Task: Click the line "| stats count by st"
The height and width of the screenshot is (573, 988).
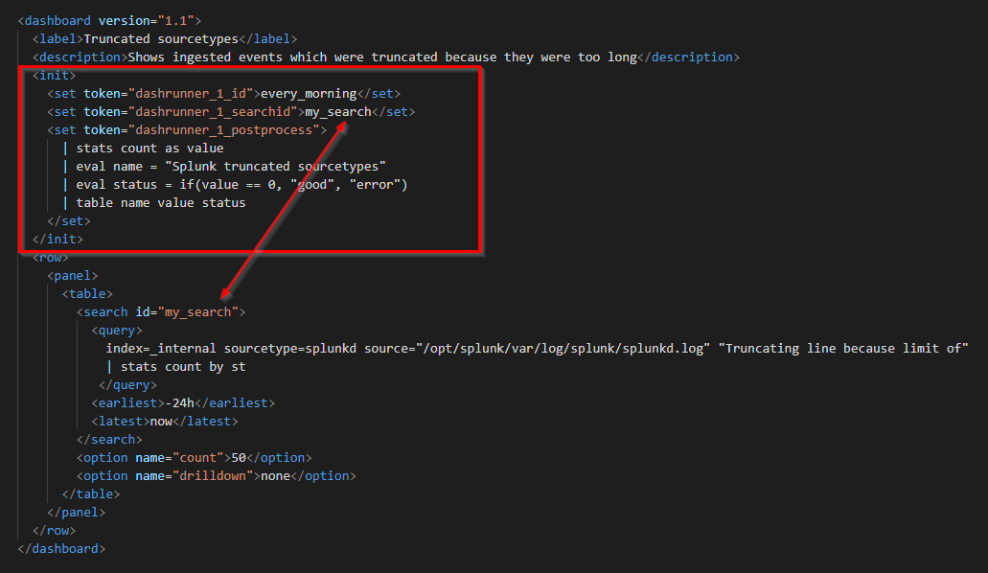Action: 175,368
